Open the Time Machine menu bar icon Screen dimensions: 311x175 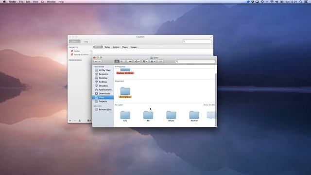tap(262, 2)
